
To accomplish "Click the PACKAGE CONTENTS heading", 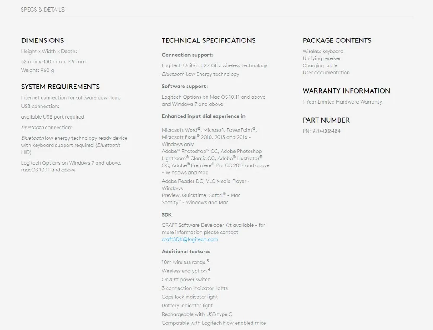I will [x=337, y=40].
